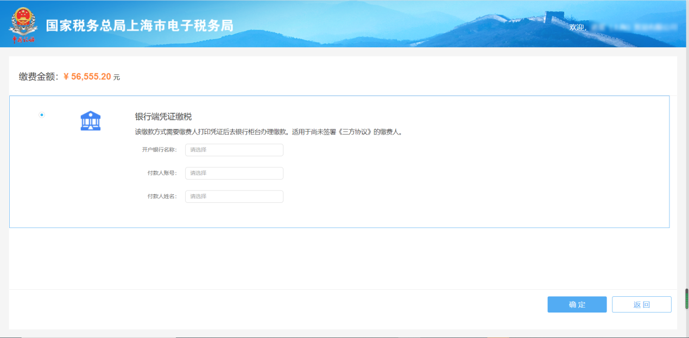
Task: Select the 银行端凭证缴税 radio button
Action: coord(42,115)
